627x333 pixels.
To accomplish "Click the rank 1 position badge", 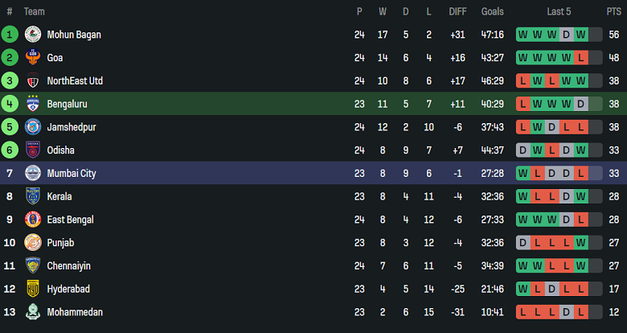I will [x=10, y=35].
